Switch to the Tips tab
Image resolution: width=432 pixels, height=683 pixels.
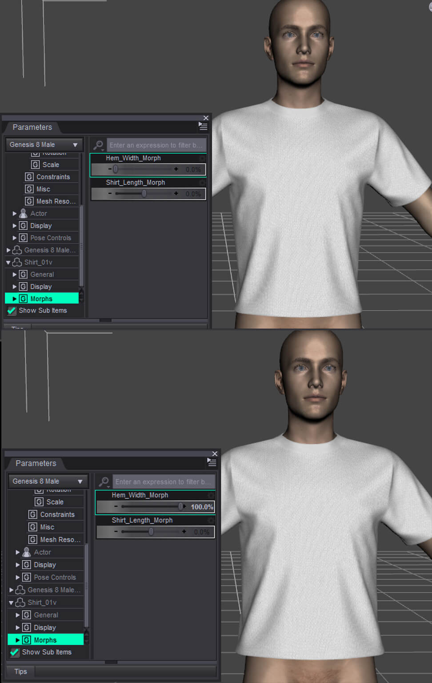click(20, 671)
